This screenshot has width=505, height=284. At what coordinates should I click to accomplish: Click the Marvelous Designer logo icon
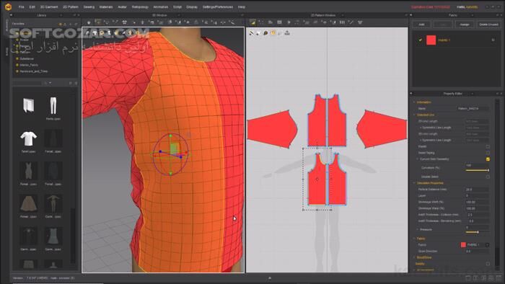[8, 6]
